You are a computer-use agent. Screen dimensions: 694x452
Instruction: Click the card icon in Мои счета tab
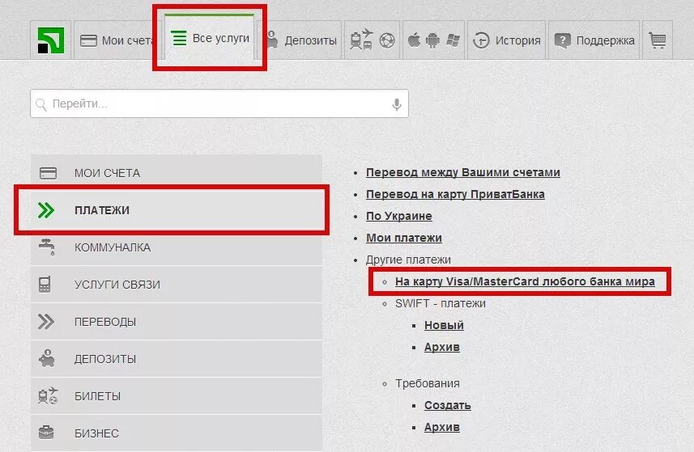coord(88,40)
